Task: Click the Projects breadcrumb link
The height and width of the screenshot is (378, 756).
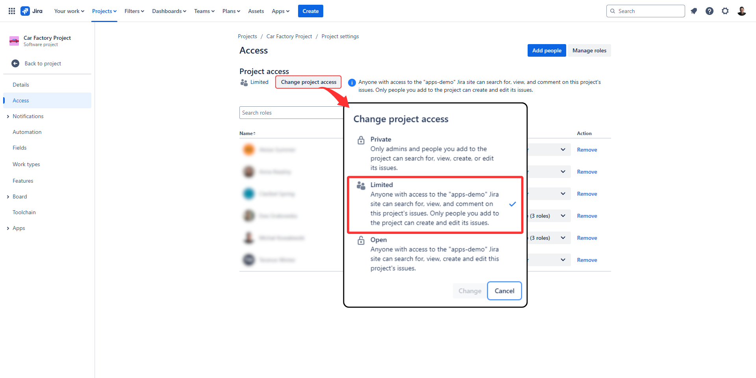Action: [x=247, y=36]
